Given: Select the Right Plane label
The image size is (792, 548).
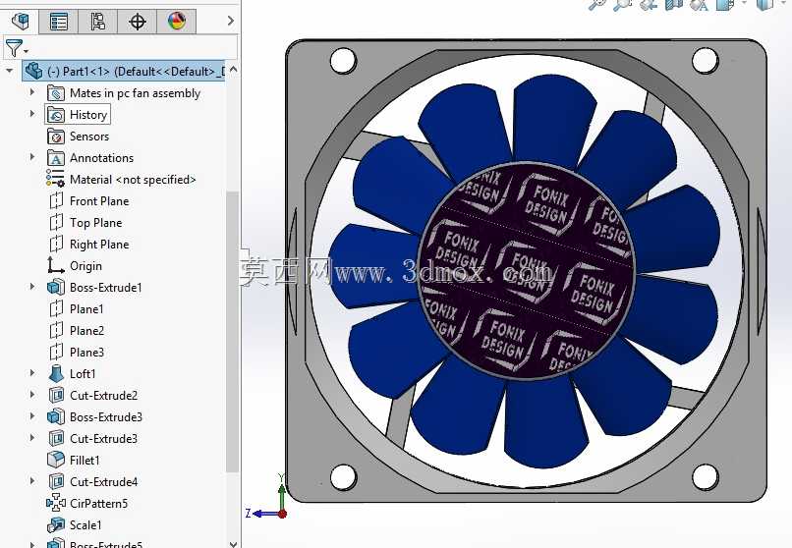Looking at the screenshot, I should 99,245.
